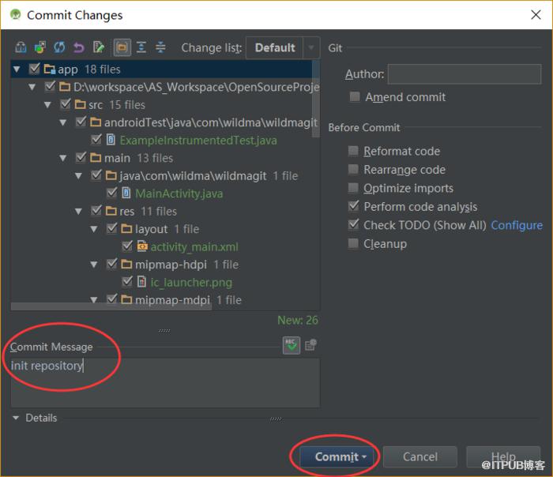The width and height of the screenshot is (553, 477).
Task: Collapse the res 11 files node
Action: click(x=79, y=211)
